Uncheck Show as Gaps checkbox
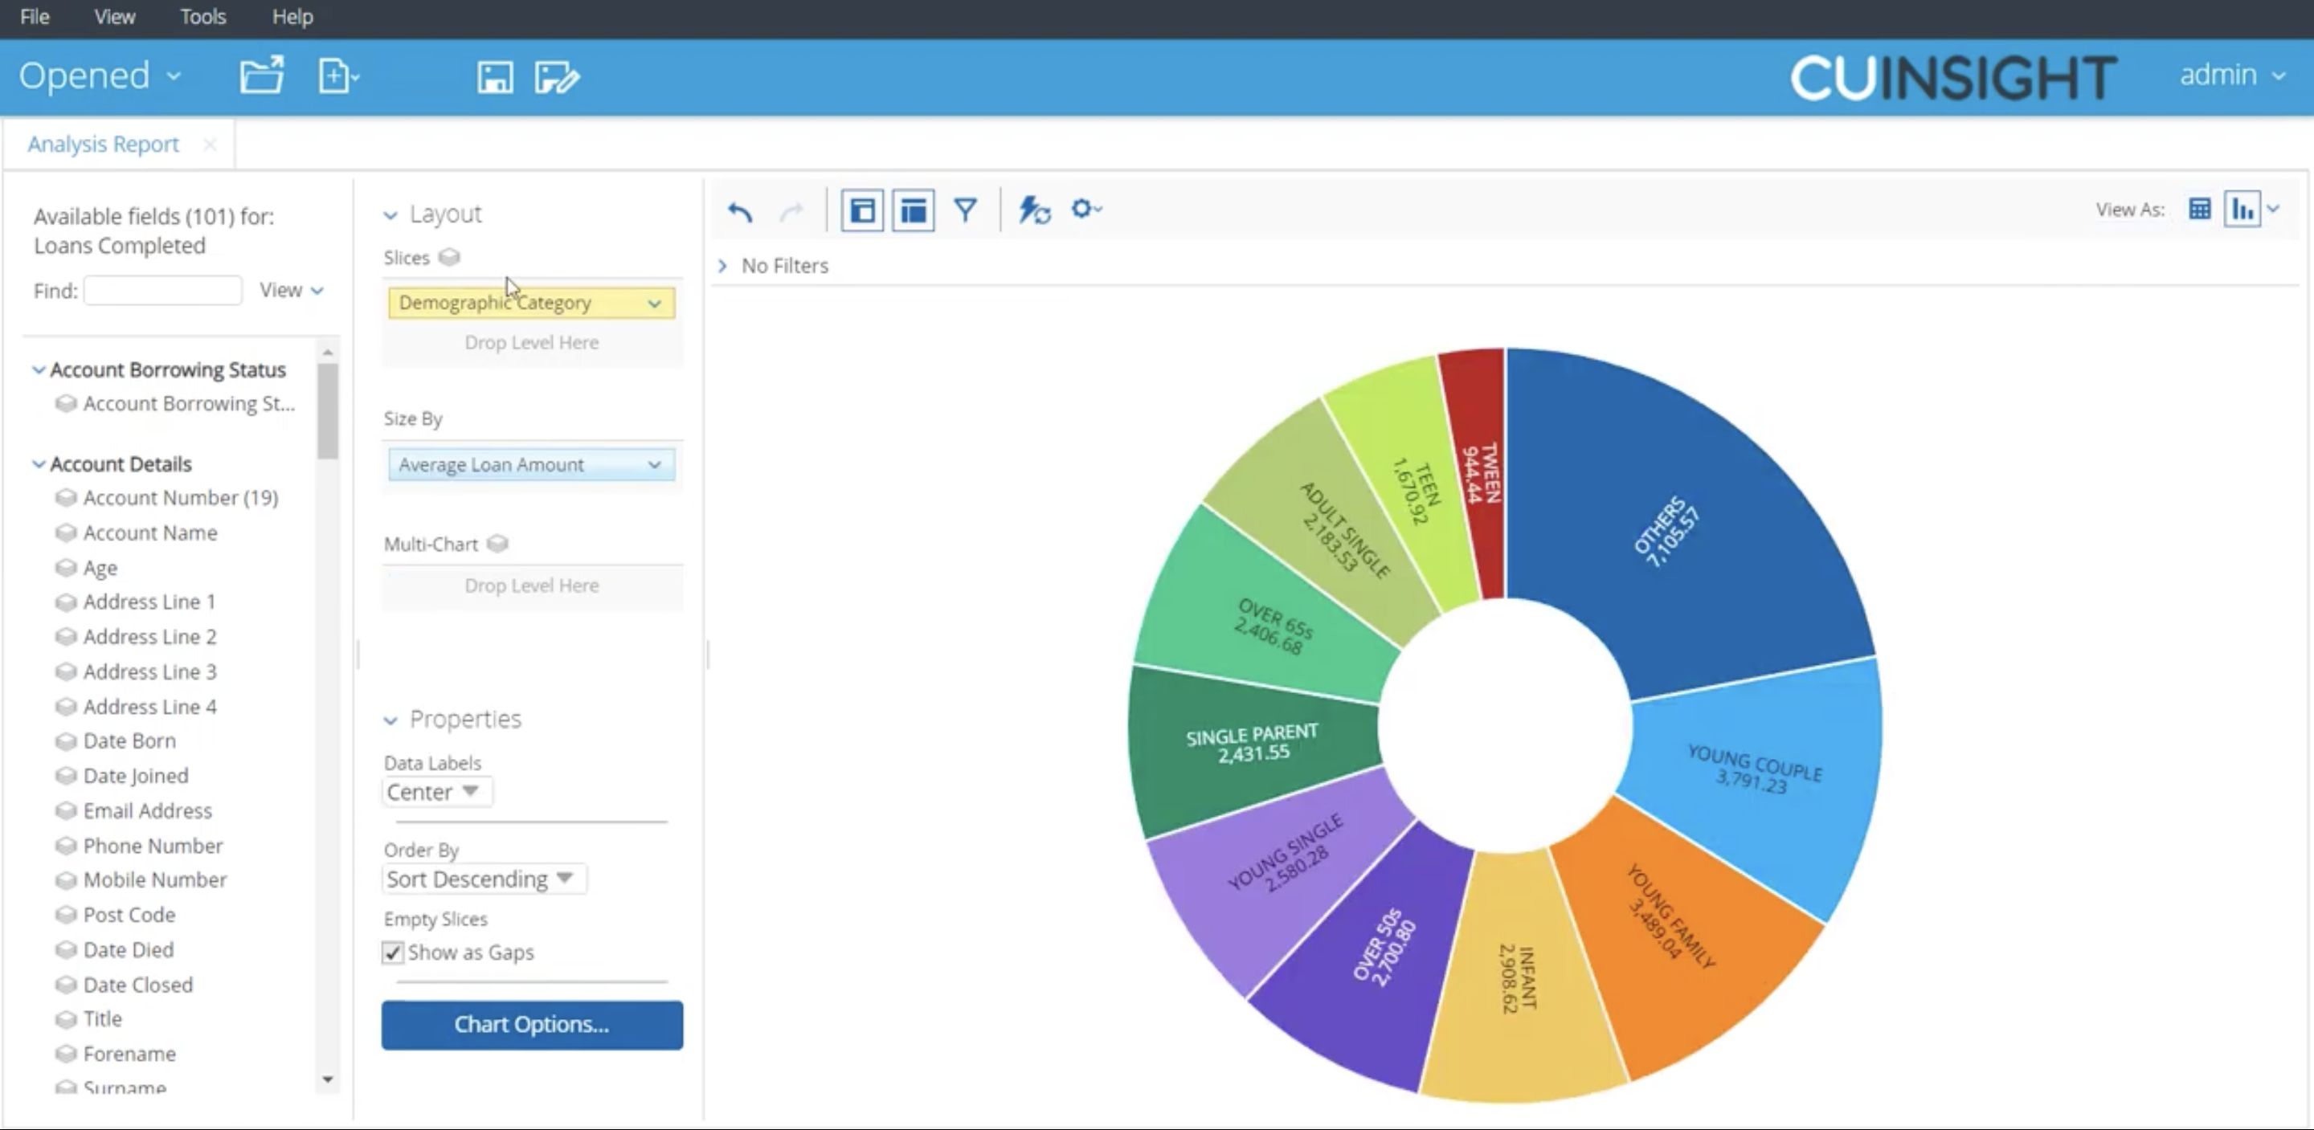This screenshot has height=1130, width=2314. 393,953
